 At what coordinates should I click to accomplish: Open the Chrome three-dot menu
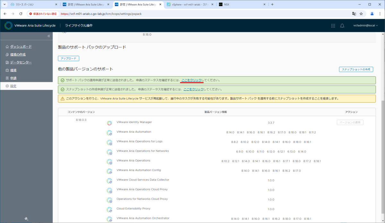(380, 14)
